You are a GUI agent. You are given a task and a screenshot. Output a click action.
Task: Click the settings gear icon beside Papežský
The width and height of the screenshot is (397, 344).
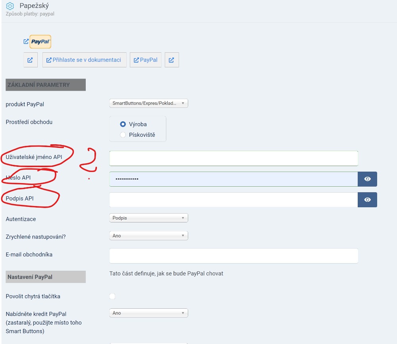10,6
